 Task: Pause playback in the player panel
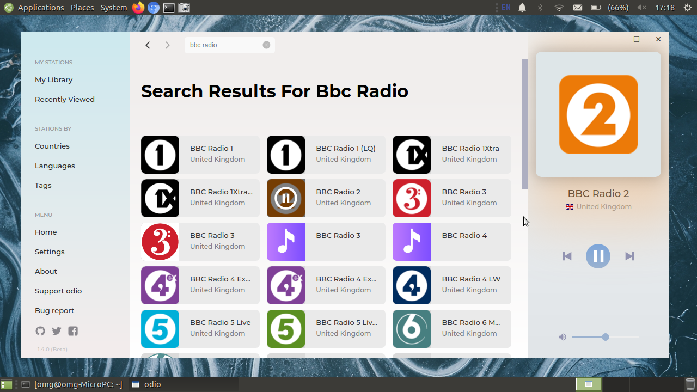[598, 256]
